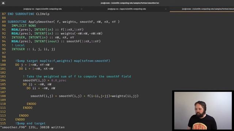234x131 pixels.
Task: Close the leftmost joe@pop-os tab with its x
Action: (82, 9)
